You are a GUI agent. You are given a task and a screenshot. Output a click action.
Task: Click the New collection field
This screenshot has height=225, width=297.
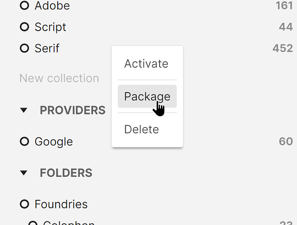[x=59, y=78]
